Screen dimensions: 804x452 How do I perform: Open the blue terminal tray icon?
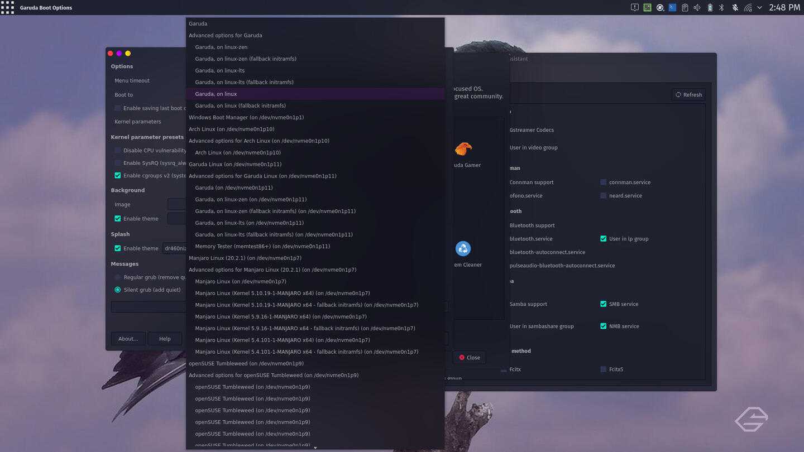click(672, 7)
